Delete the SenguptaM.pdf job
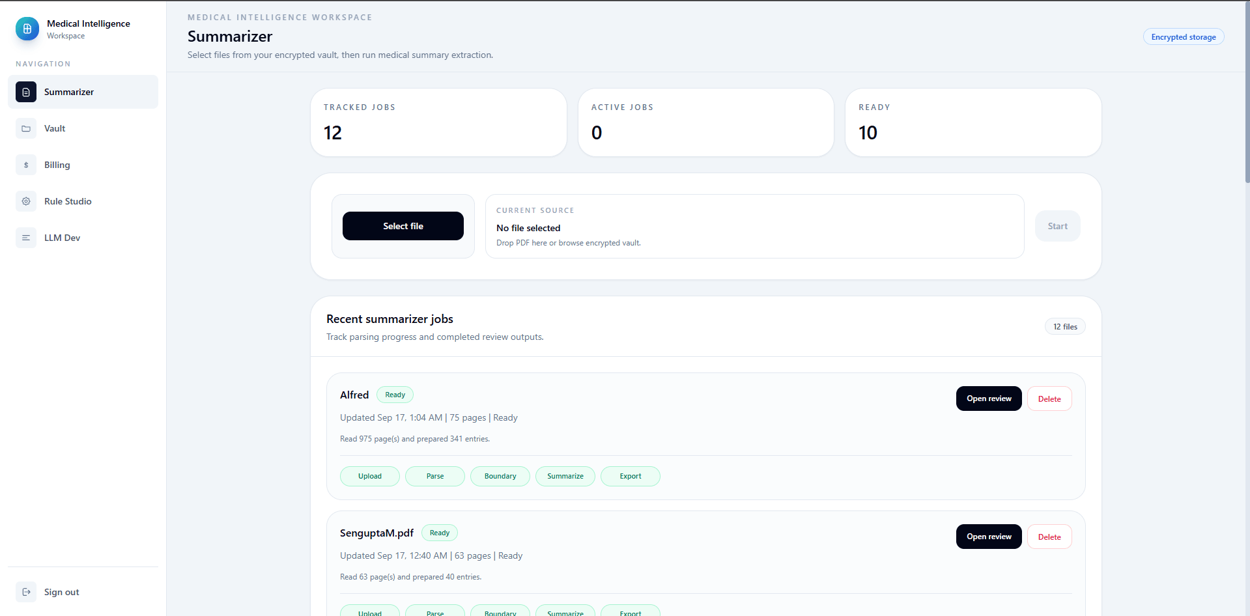Image resolution: width=1250 pixels, height=616 pixels. 1049,537
